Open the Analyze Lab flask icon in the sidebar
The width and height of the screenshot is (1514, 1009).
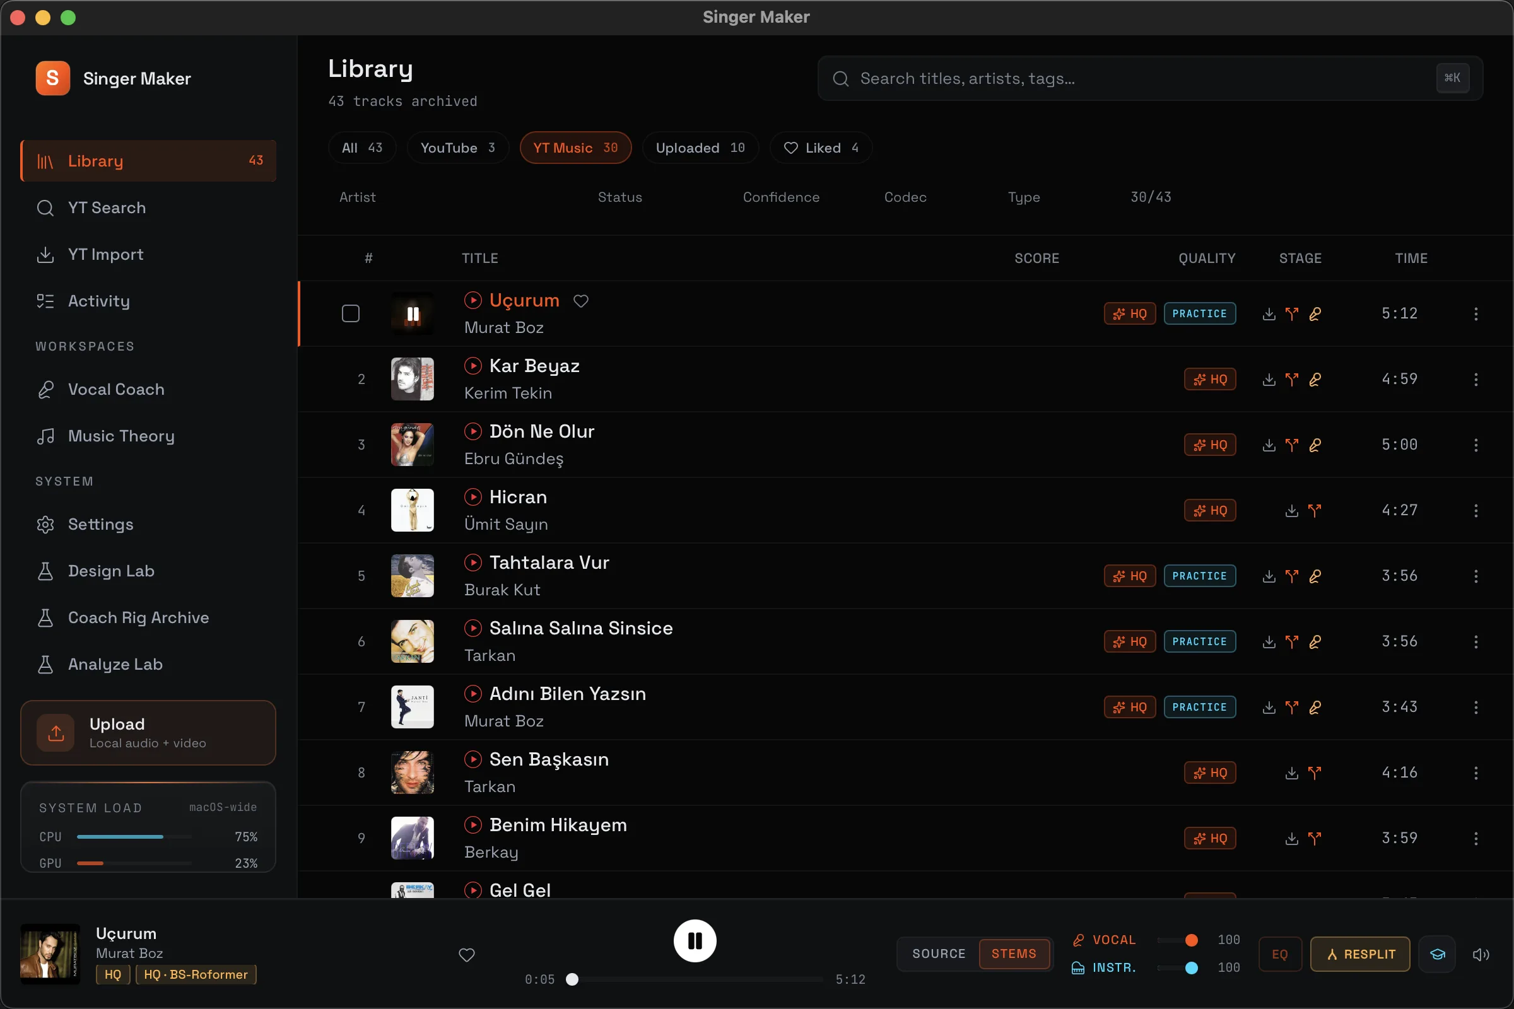pyautogui.click(x=45, y=664)
